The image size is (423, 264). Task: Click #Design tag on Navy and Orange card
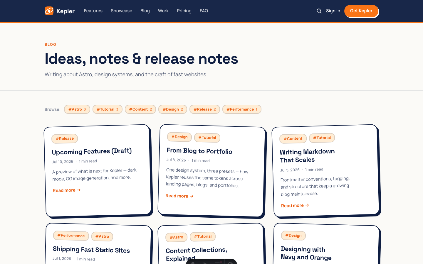tap(293, 235)
